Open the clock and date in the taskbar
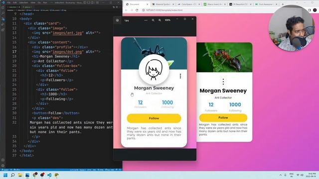Viewport: 319px width, 179px height. 312,175
